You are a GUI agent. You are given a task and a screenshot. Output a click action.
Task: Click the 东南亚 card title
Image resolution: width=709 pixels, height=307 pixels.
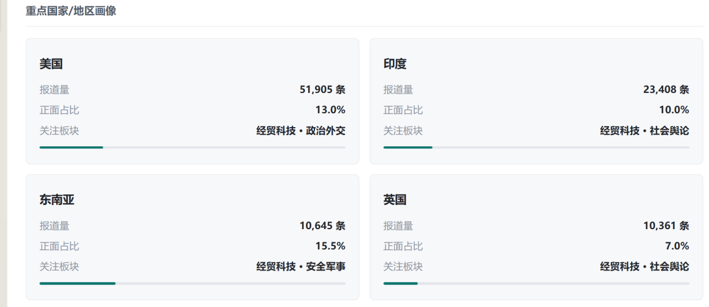pos(57,200)
